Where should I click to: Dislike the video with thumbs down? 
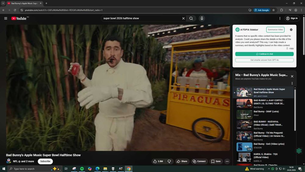(169, 161)
